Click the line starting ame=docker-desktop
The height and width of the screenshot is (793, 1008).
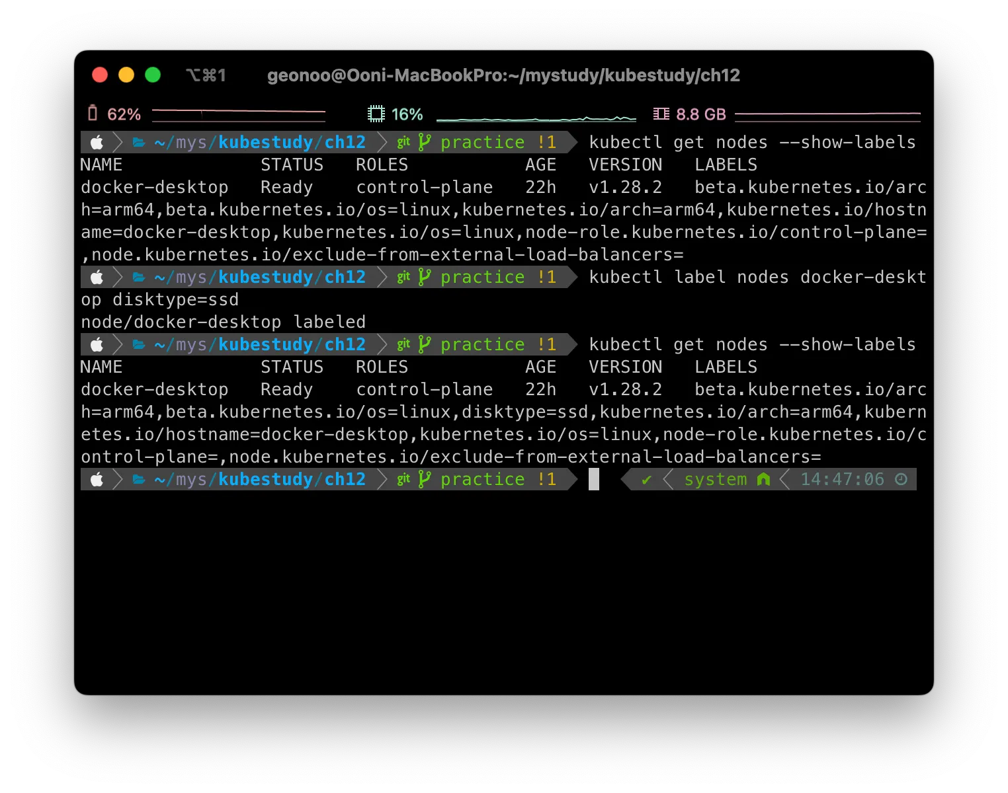click(504, 233)
